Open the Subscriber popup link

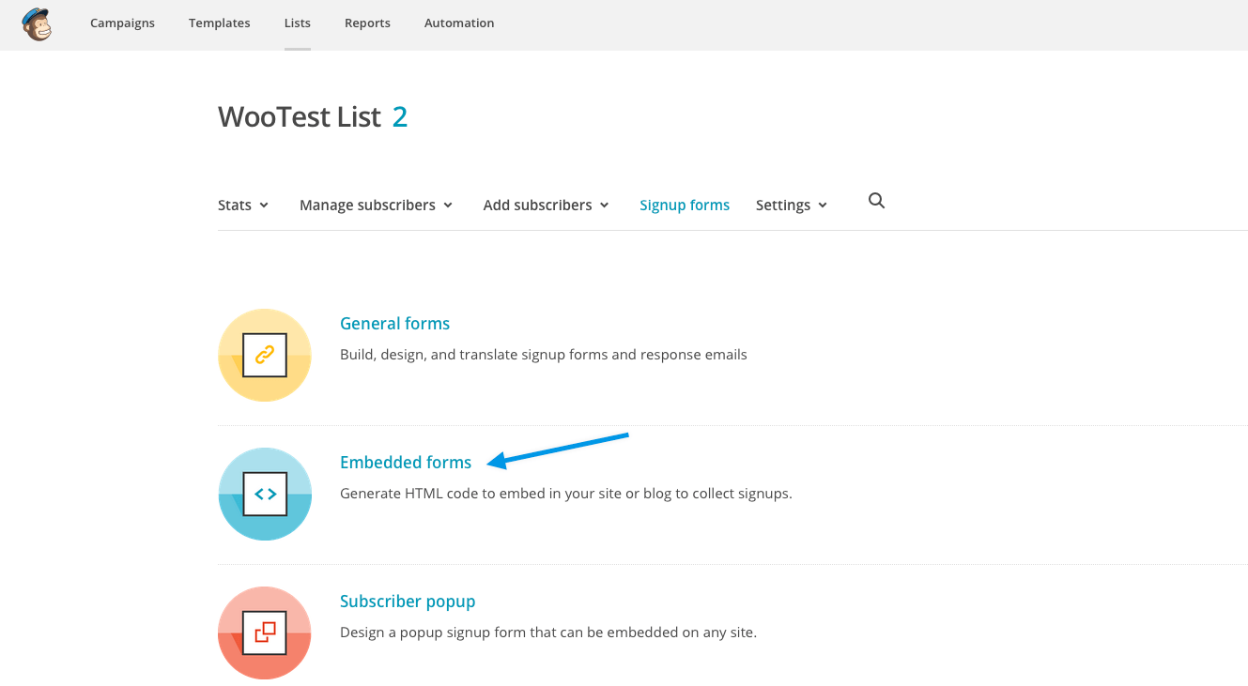coord(408,602)
